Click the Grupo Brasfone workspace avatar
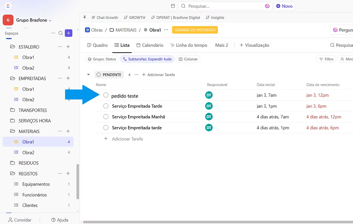 point(8,20)
